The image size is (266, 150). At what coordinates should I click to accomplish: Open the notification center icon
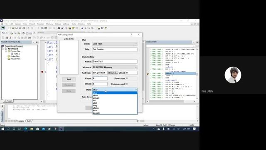pos(195,129)
